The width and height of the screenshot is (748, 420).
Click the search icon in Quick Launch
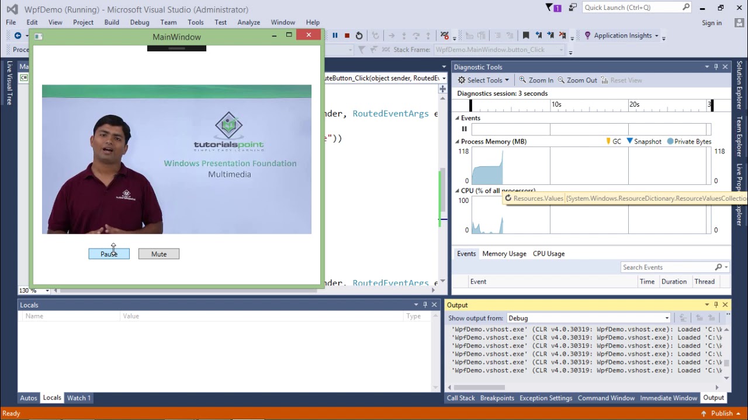(686, 8)
